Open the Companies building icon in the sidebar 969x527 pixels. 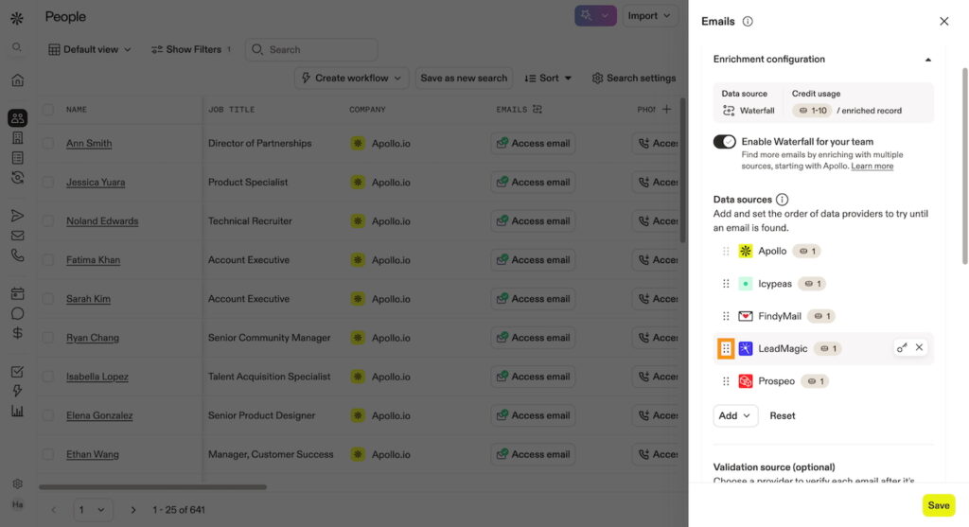(x=17, y=138)
